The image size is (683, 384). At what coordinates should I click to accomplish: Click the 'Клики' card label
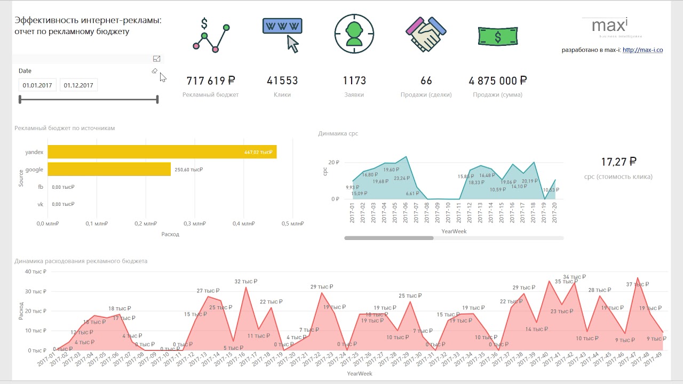(282, 95)
